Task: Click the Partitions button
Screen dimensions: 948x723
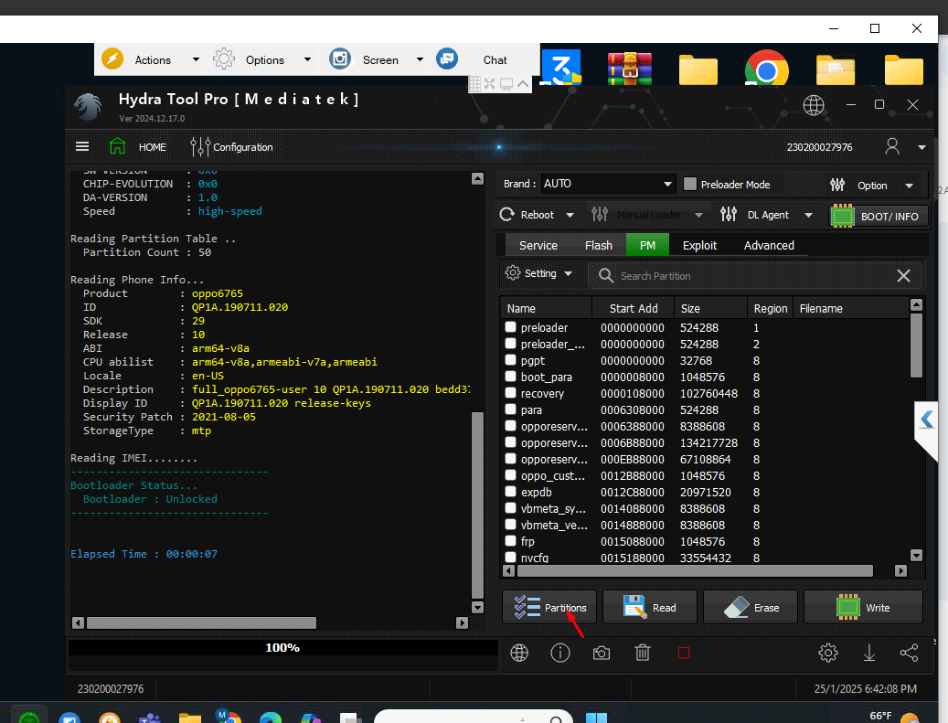Action: click(549, 607)
